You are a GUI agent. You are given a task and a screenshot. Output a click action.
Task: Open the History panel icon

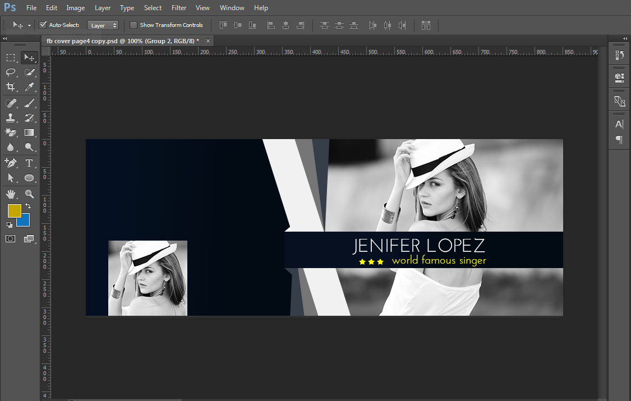pyautogui.click(x=619, y=56)
